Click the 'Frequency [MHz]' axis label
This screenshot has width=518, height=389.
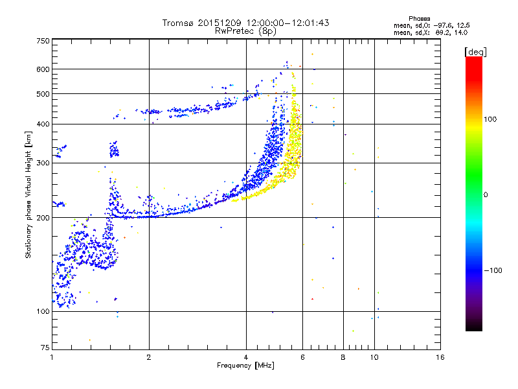(x=245, y=366)
